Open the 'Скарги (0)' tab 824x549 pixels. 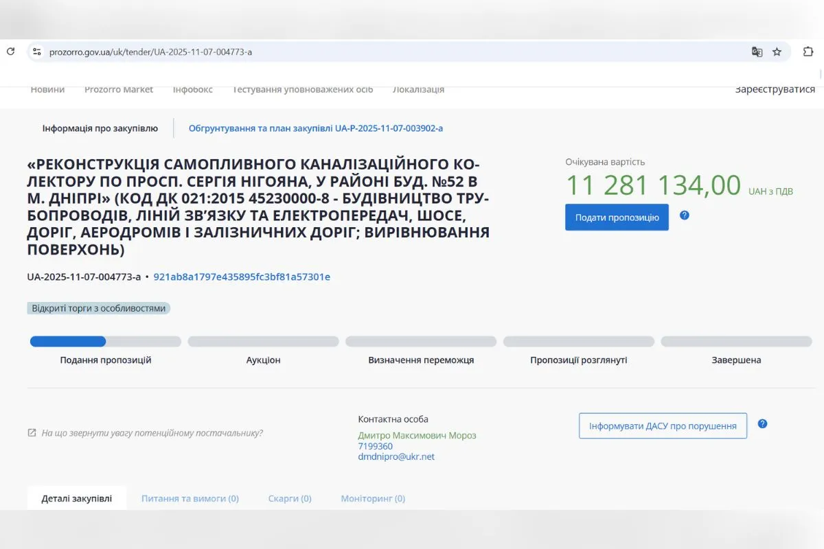(x=290, y=498)
